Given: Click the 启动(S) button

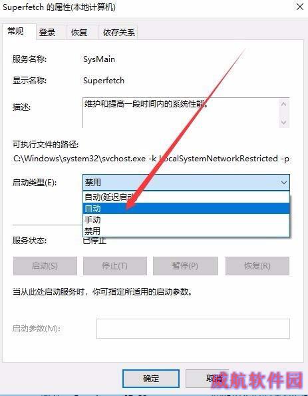Looking at the screenshot, I should (x=45, y=266).
